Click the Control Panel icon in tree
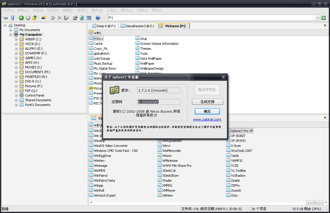 [22, 95]
